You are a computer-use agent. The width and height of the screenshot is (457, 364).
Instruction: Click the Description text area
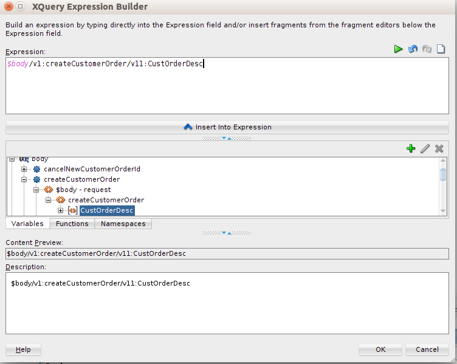(x=227, y=303)
